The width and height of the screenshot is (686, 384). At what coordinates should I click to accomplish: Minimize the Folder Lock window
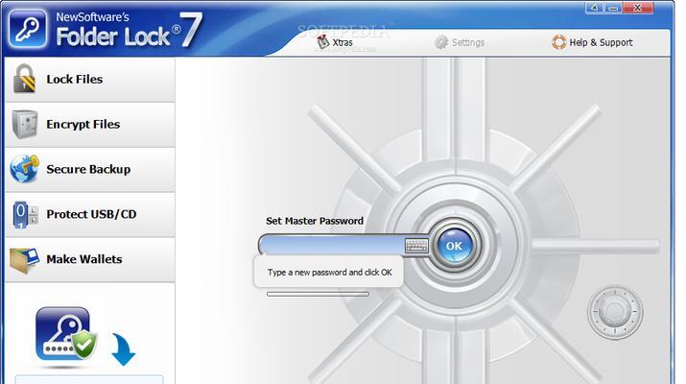pos(613,8)
